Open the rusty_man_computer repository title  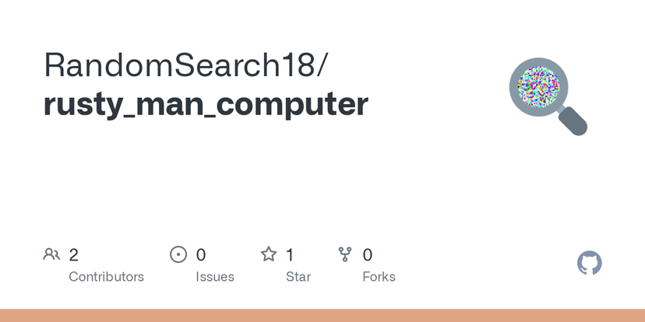point(206,104)
